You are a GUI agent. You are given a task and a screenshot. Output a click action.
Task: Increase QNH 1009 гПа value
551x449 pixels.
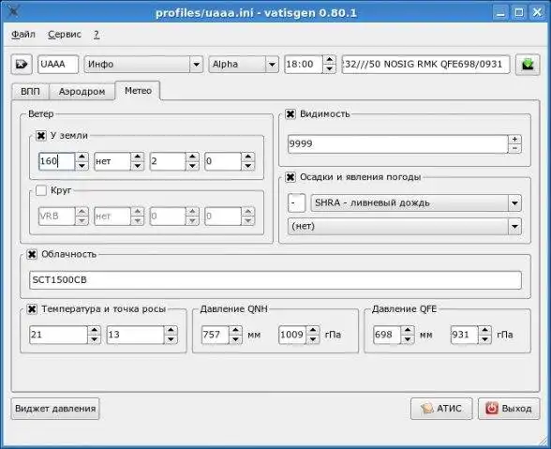pyautogui.click(x=313, y=330)
